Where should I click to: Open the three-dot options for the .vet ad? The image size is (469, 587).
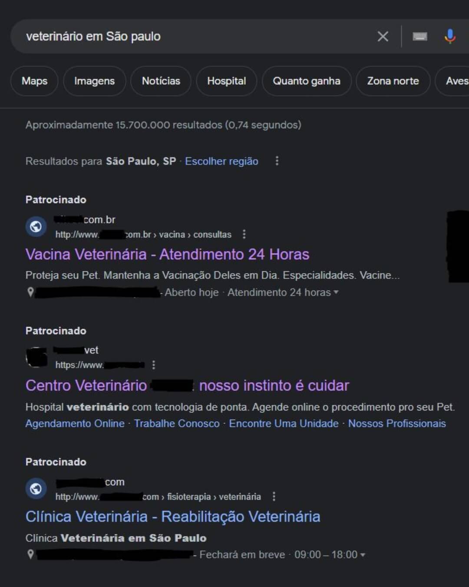pos(154,365)
